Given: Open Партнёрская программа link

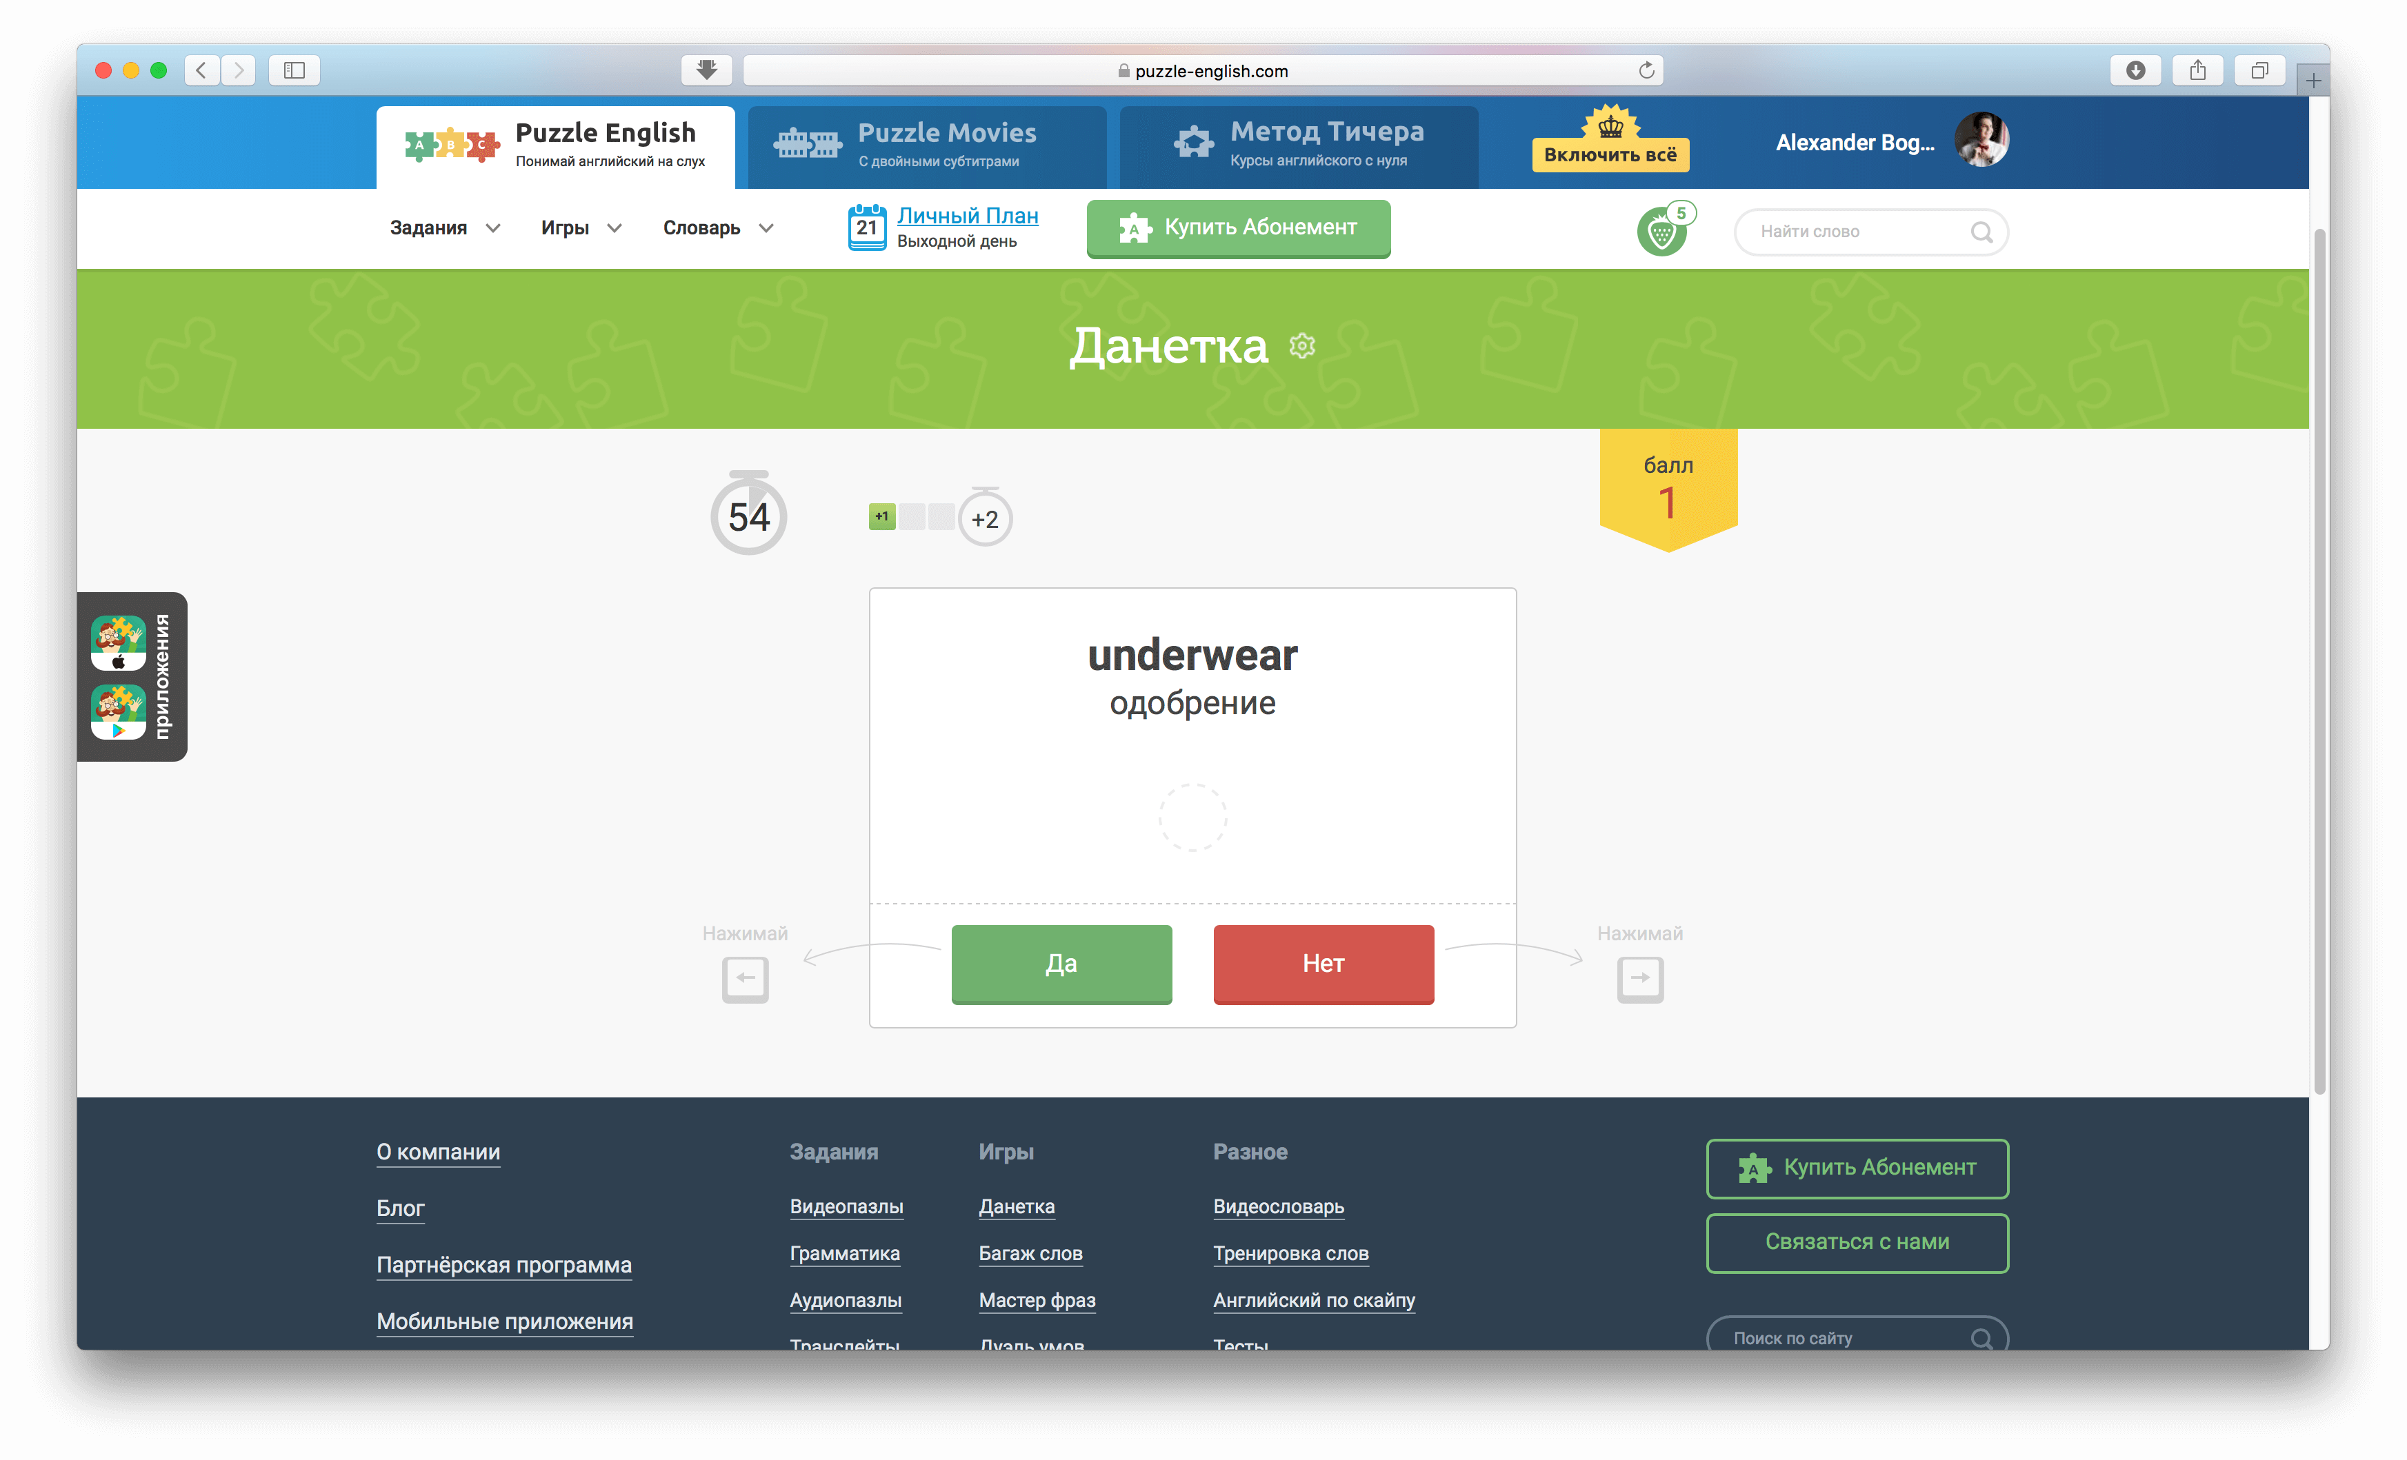Looking at the screenshot, I should coord(504,1266).
